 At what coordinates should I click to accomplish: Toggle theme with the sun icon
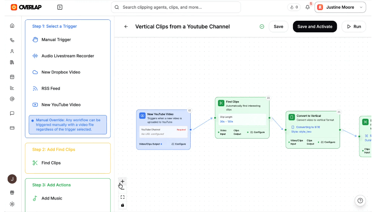click(x=12, y=204)
